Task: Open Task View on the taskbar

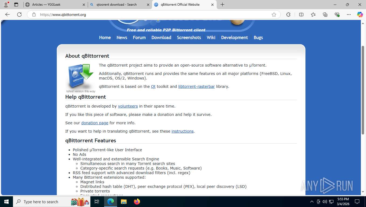Action: pos(97,202)
